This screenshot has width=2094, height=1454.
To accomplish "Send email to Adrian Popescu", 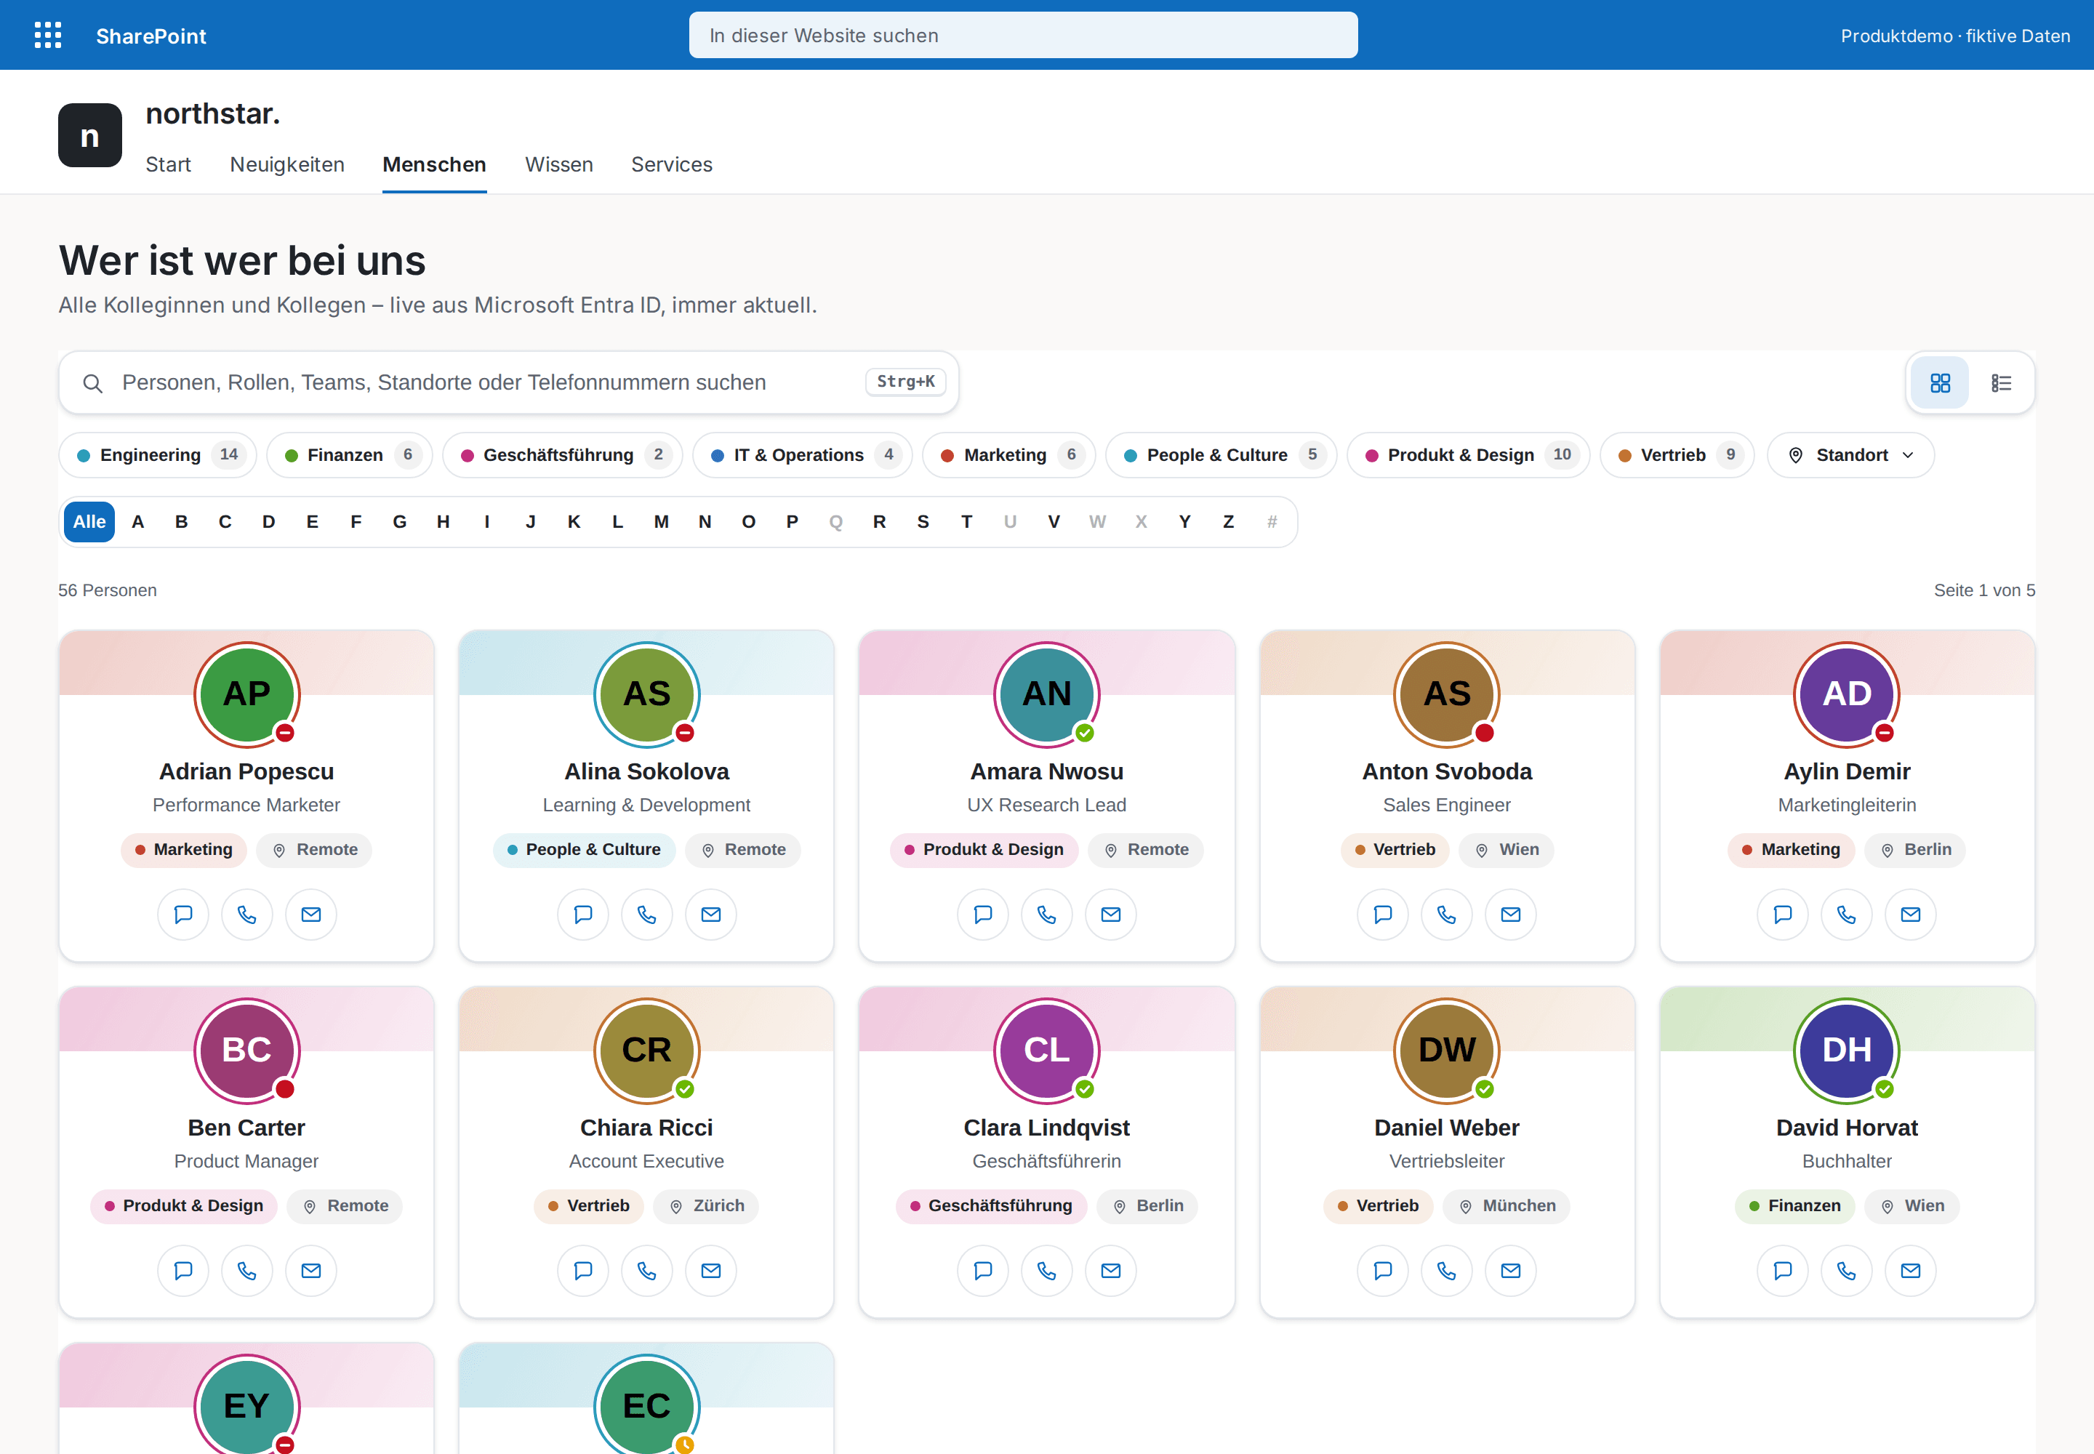I will tap(310, 914).
